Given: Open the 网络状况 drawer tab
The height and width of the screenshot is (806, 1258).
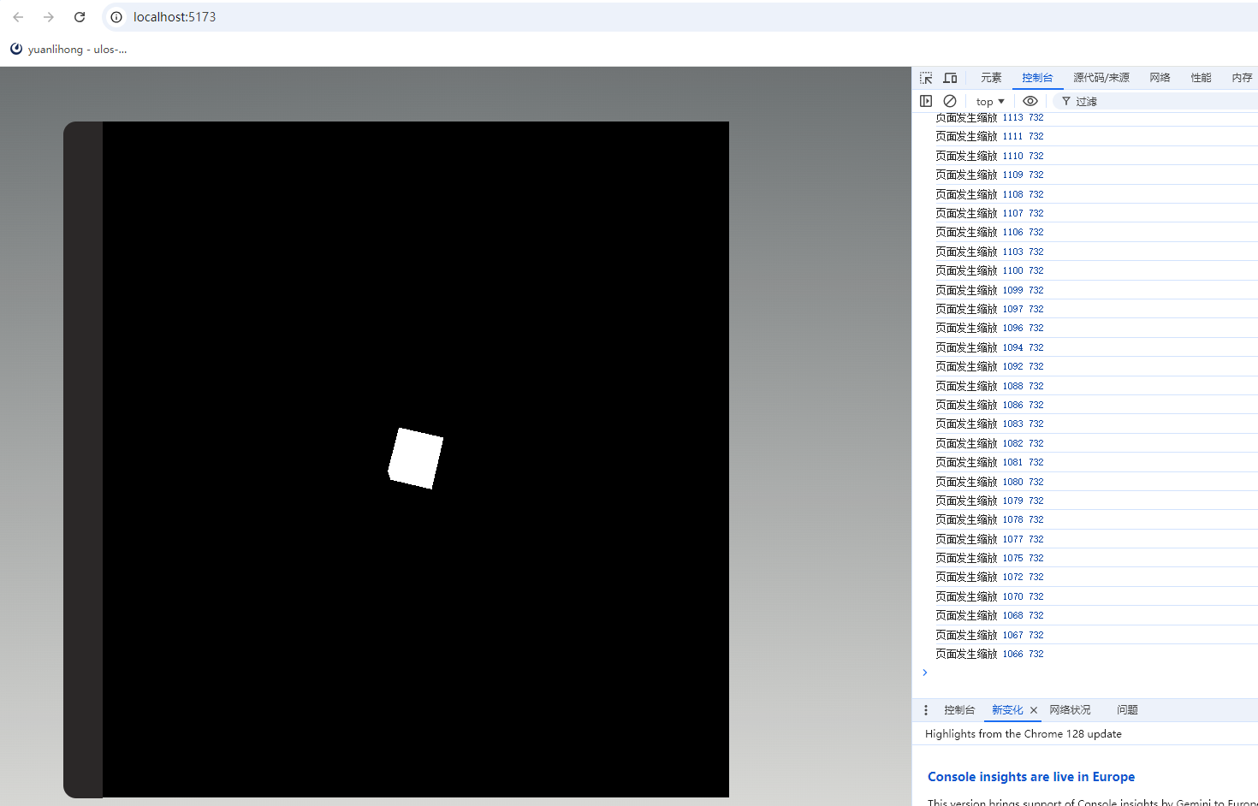Looking at the screenshot, I should coord(1069,710).
